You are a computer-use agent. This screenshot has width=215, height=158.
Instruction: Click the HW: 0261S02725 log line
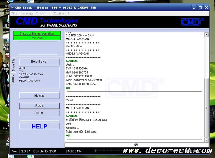(77, 72)
